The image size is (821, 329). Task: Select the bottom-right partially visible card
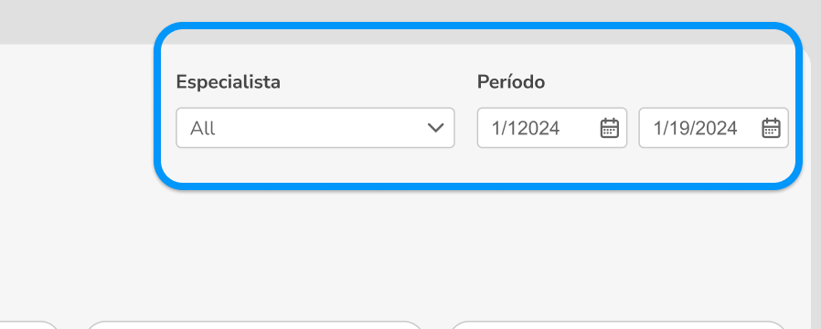[x=618, y=324]
